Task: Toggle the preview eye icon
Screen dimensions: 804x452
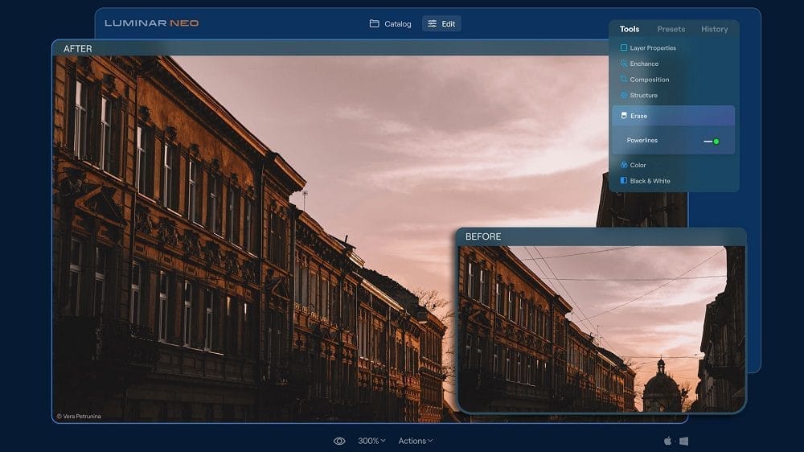Action: [x=339, y=442]
